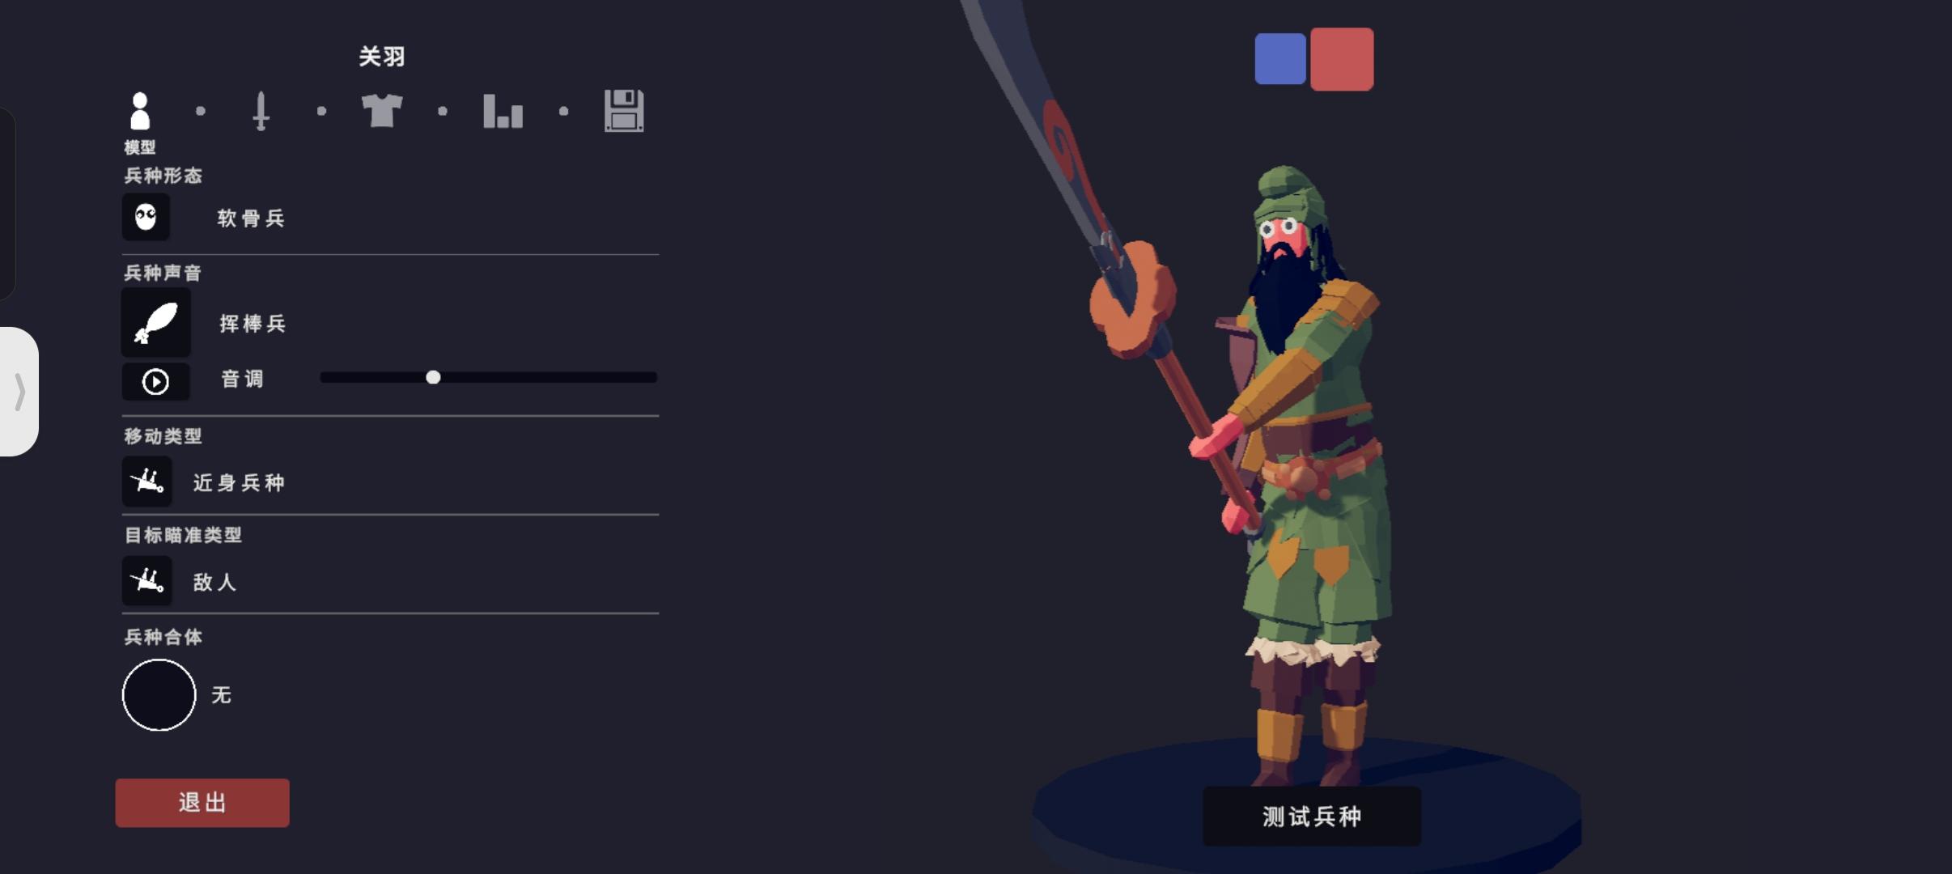The width and height of the screenshot is (1952, 874).
Task: Click the 测试兵种 test unit button
Action: click(x=1312, y=817)
